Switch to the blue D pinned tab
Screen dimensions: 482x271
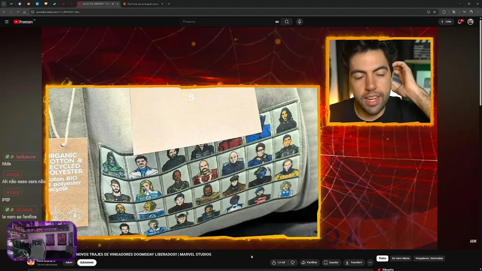pyautogui.click(x=37, y=4)
